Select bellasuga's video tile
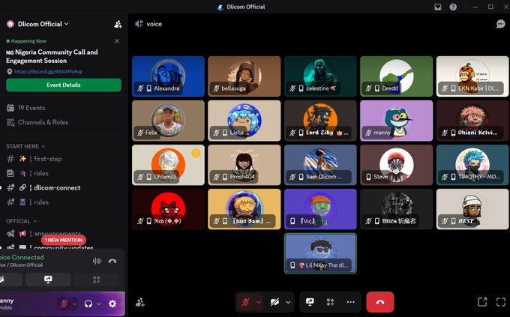 pos(244,76)
